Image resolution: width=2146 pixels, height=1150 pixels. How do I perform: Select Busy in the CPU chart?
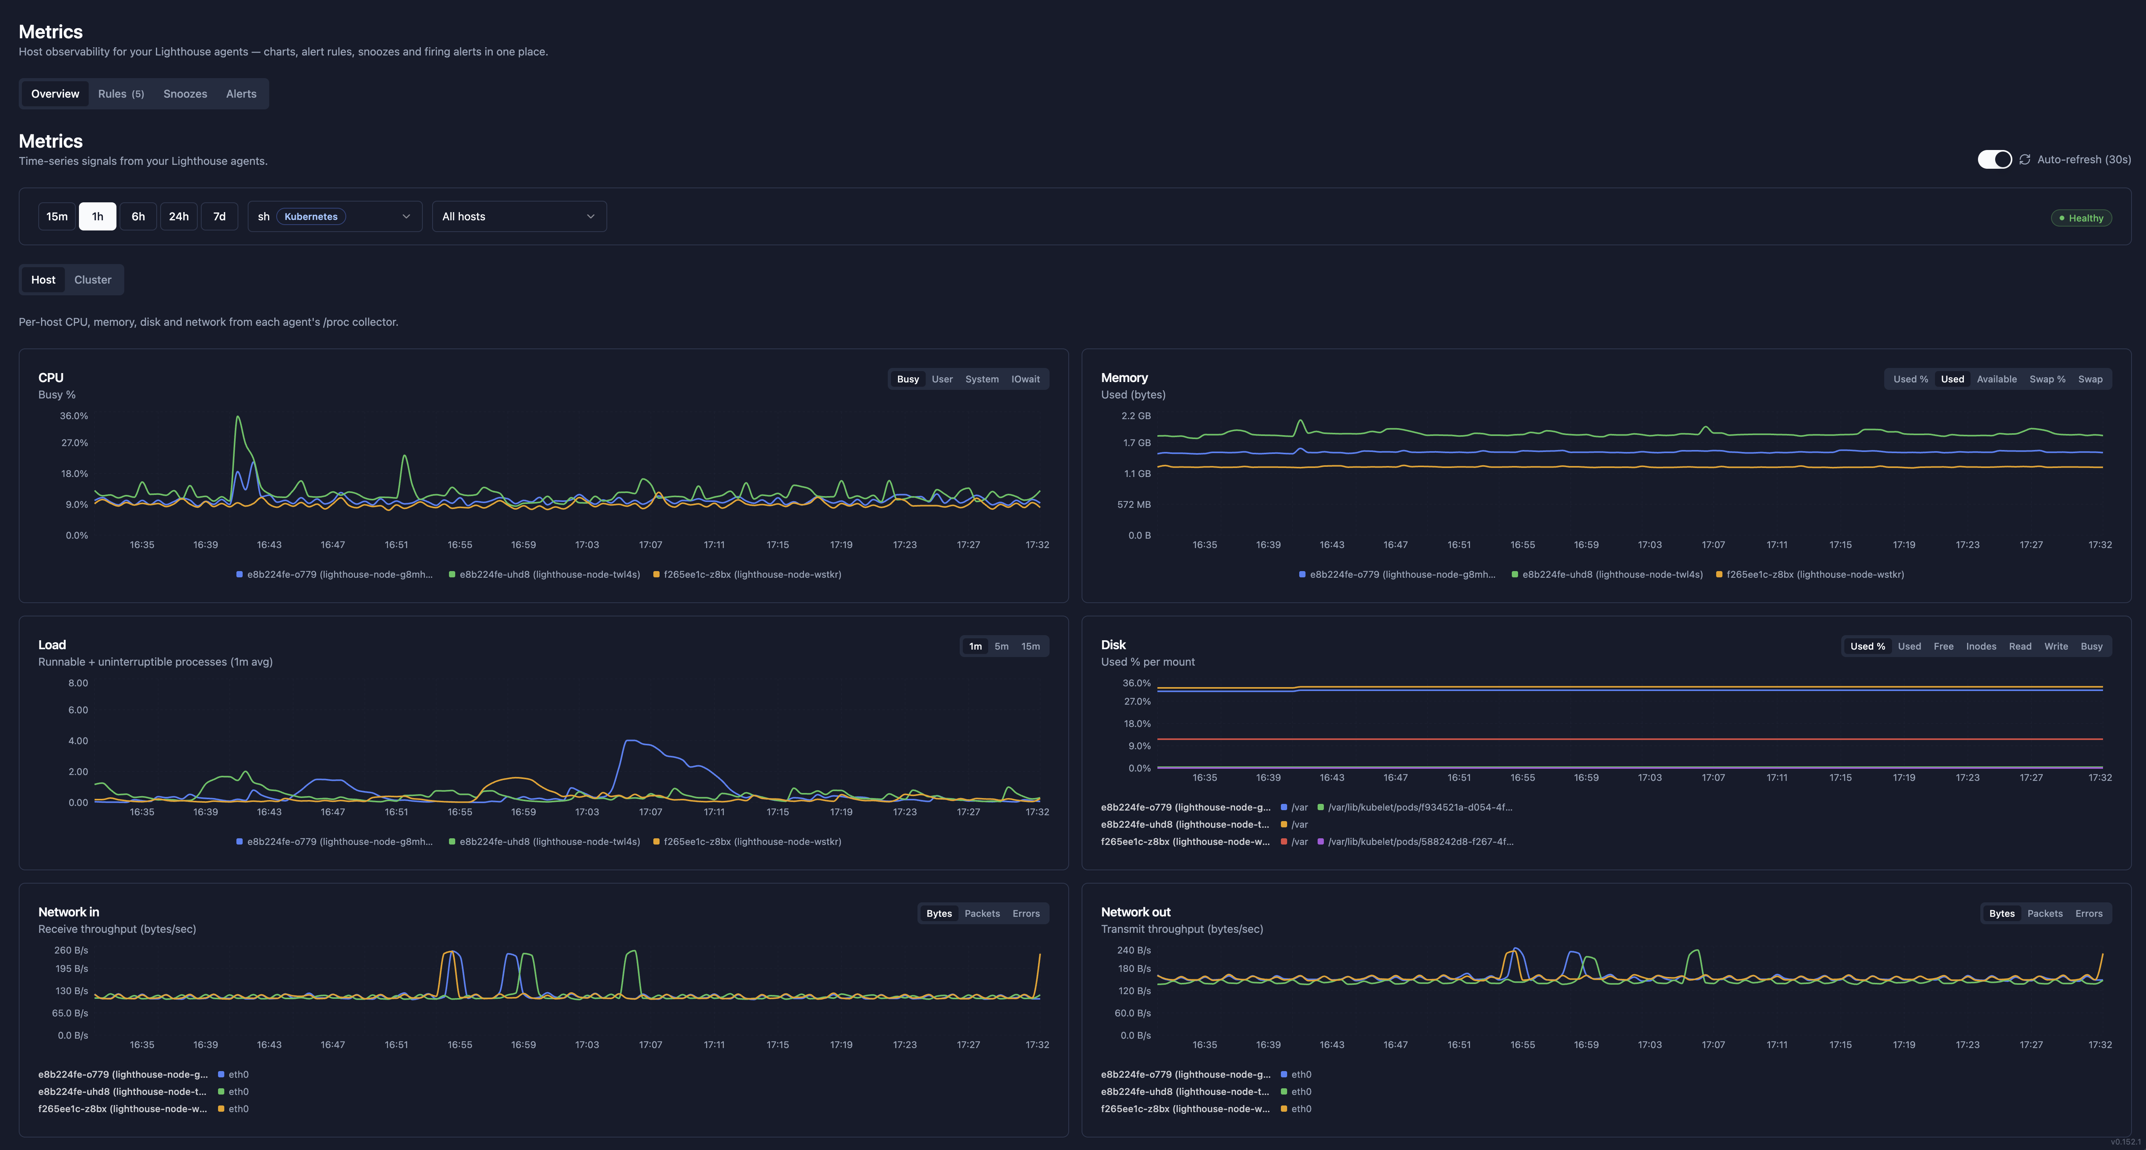click(x=908, y=379)
